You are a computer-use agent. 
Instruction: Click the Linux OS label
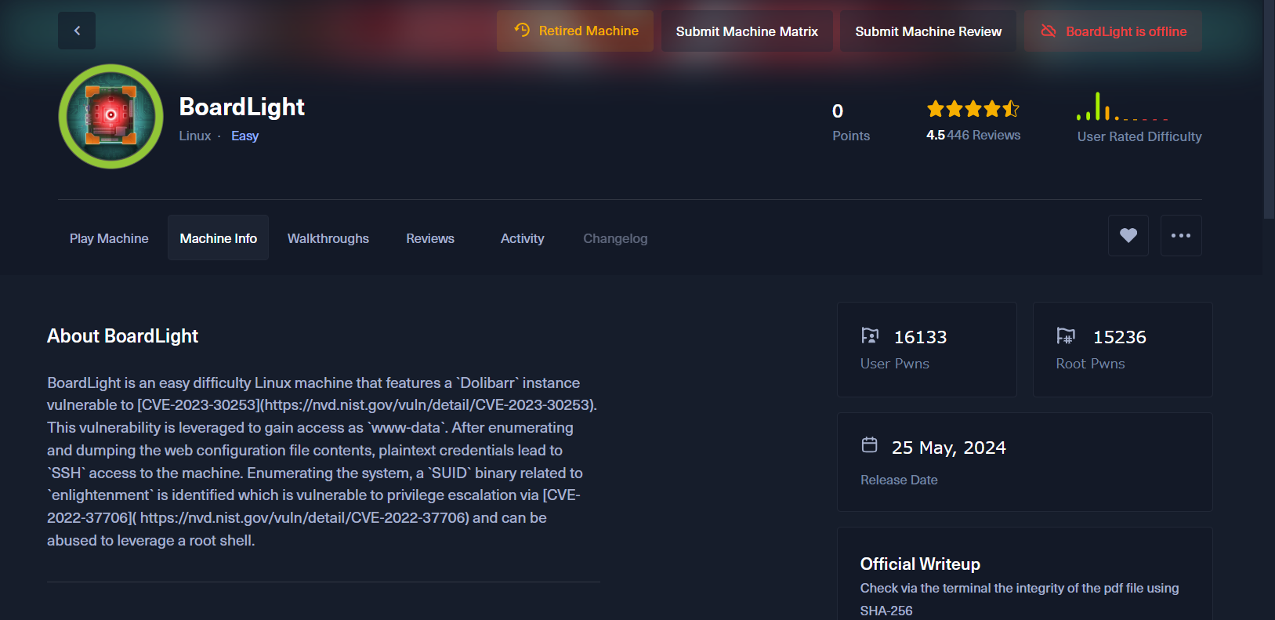195,136
